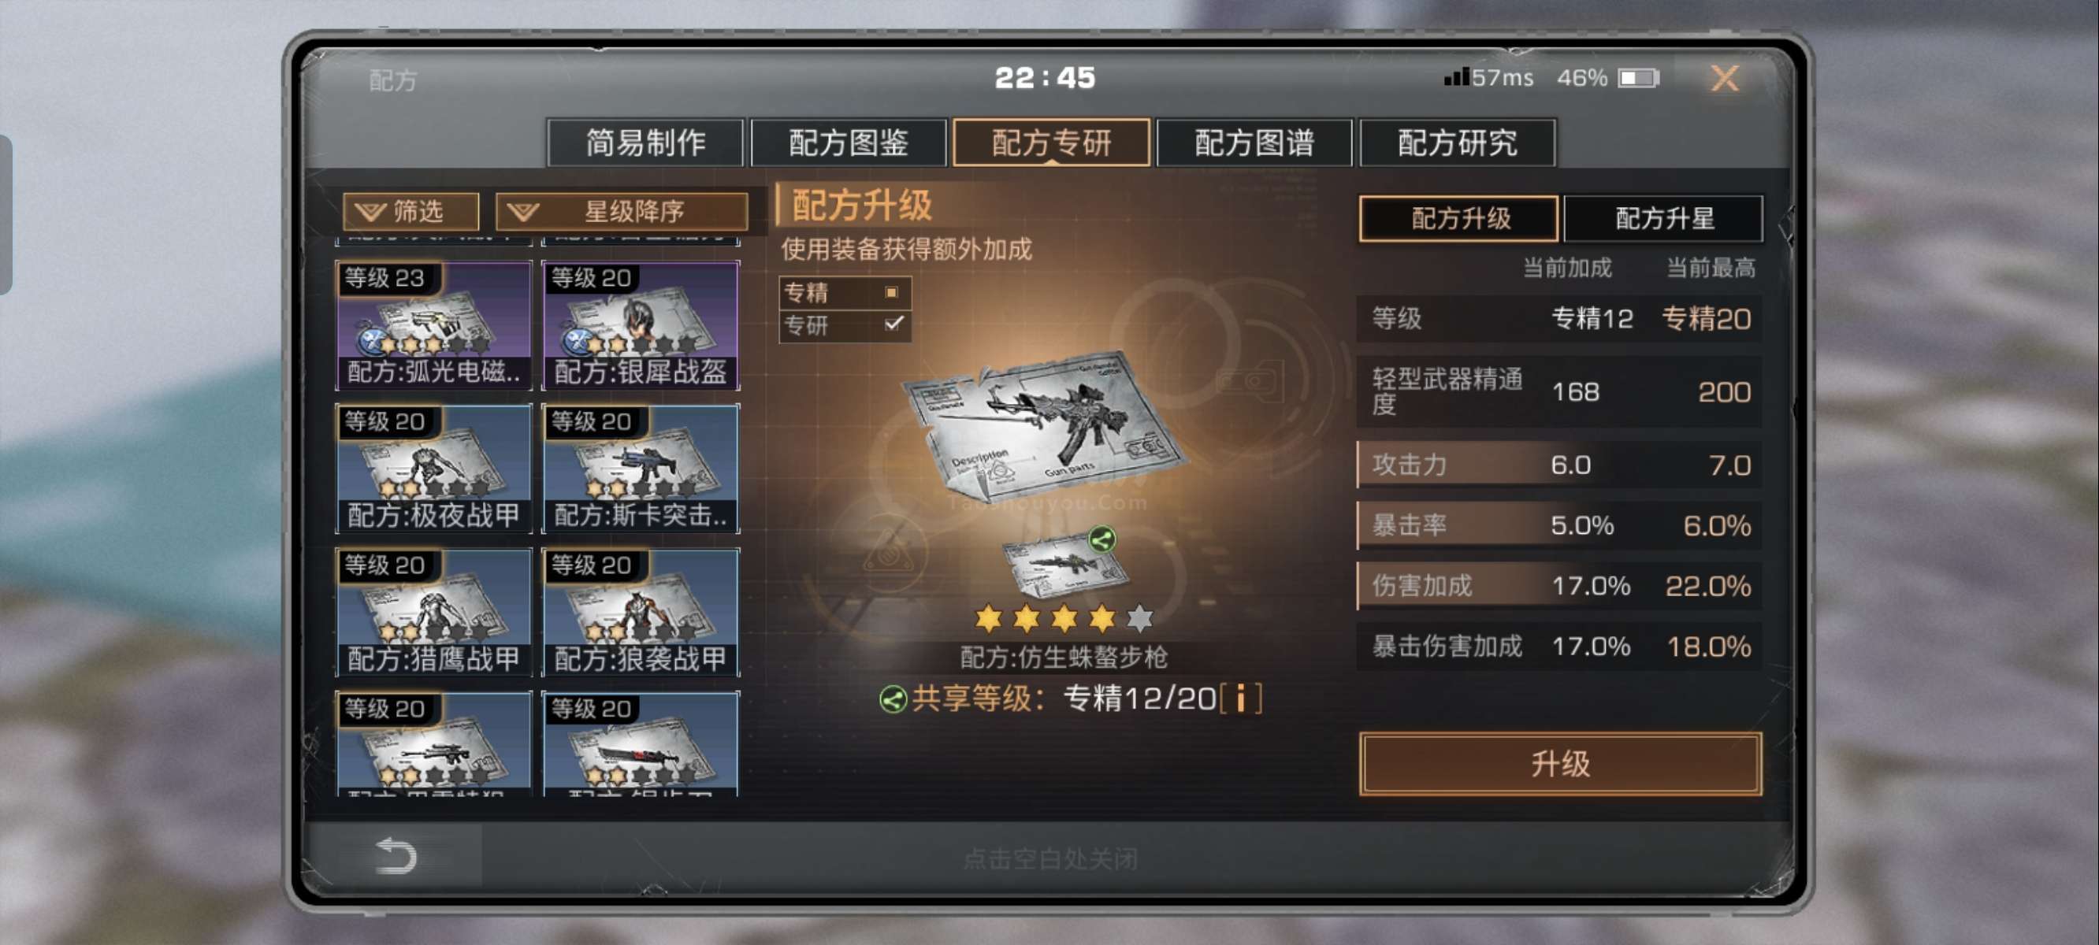Switch to 配方升星 sub-tab
The image size is (2099, 945).
1663,218
